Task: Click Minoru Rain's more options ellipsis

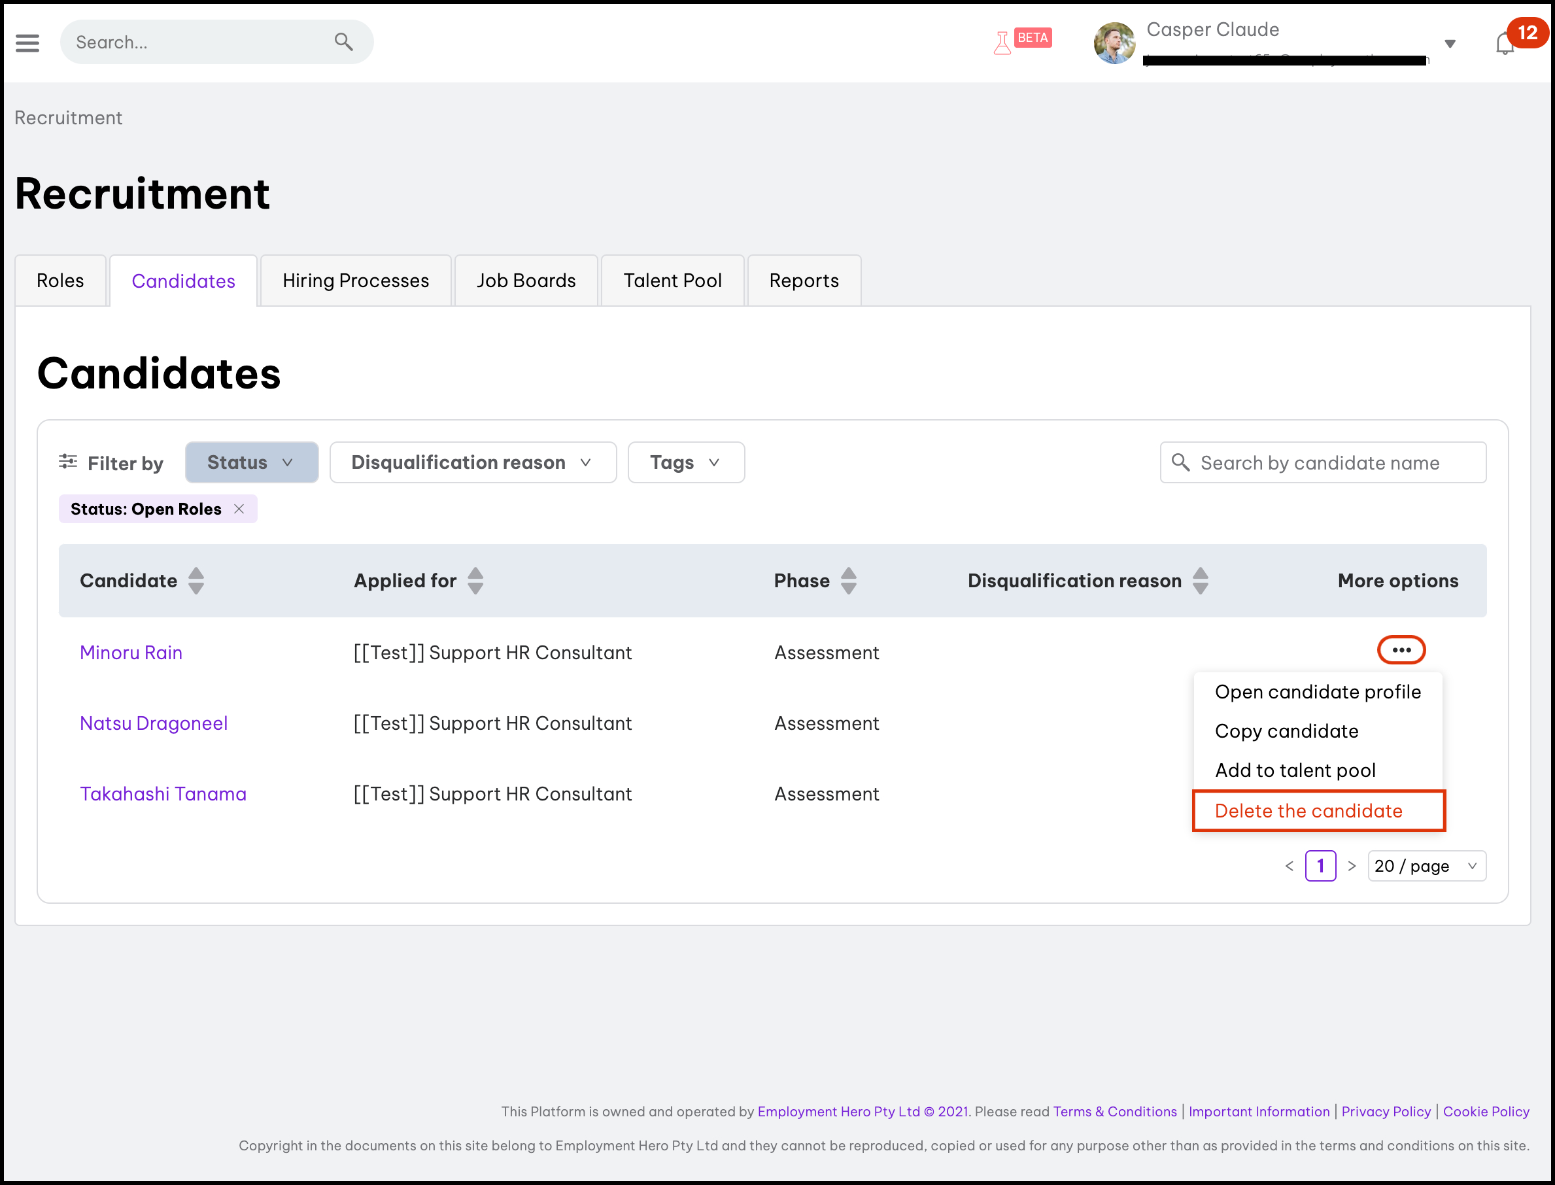Action: coord(1401,649)
